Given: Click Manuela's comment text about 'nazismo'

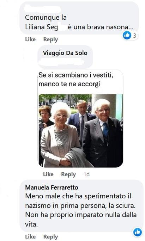Looking at the screenshot, I should point(81,210).
